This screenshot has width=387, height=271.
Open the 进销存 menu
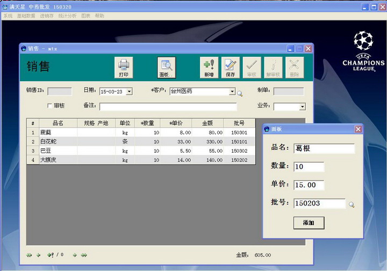47,16
